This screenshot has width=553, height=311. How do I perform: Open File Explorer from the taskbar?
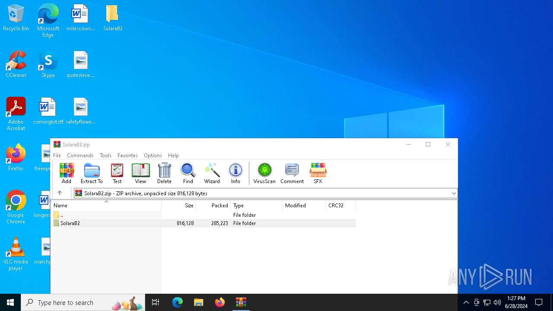click(x=199, y=302)
